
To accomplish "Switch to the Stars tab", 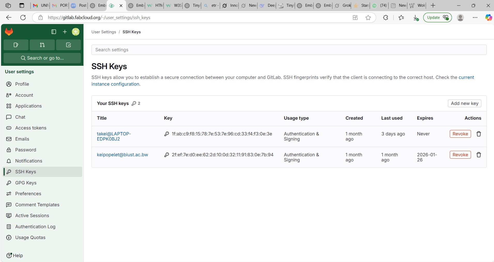I will [361, 5].
